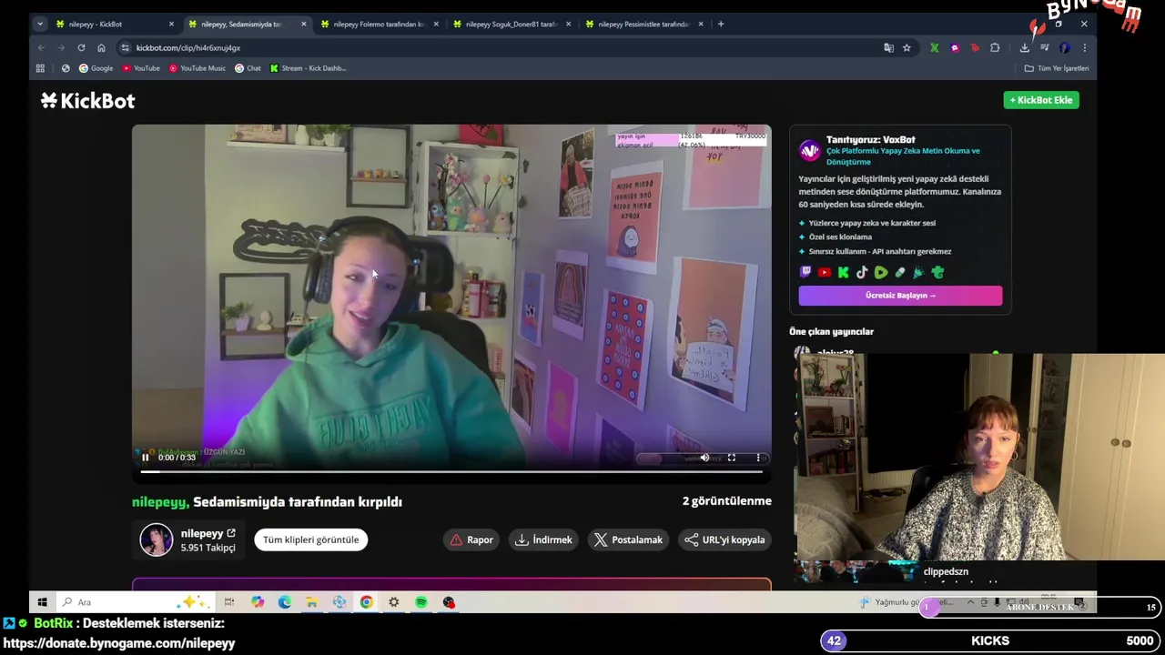Click the Twitch platform icon in VoxBot ad
This screenshot has height=655, width=1165.
805,272
